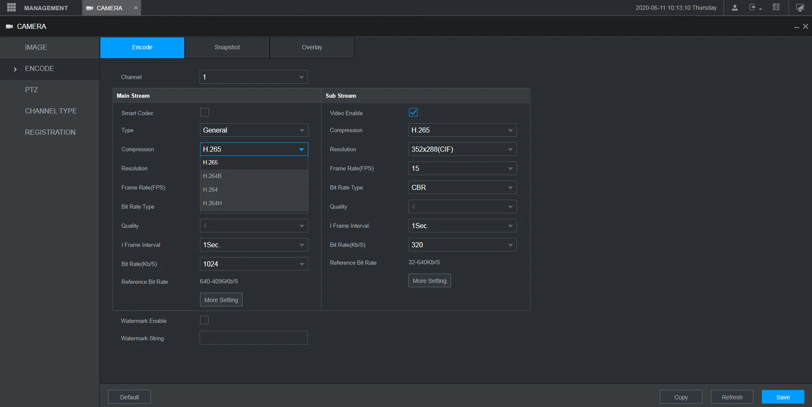Click the Watermark String input field
The height and width of the screenshot is (407, 812).
point(254,338)
